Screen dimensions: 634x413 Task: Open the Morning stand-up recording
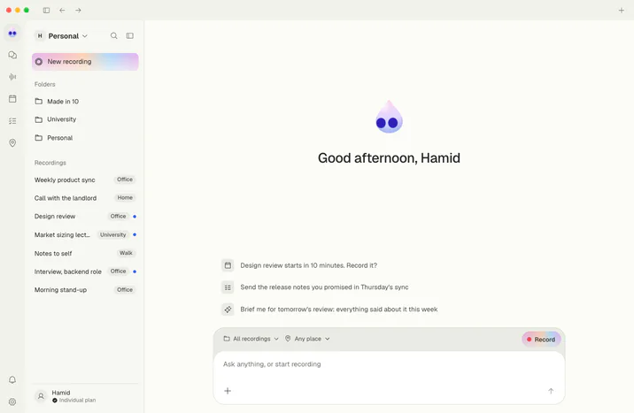85,290
